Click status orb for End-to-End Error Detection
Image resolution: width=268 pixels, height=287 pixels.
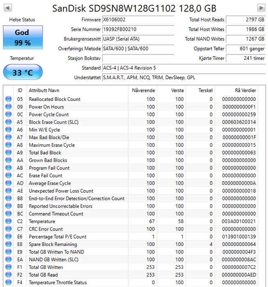[9, 198]
